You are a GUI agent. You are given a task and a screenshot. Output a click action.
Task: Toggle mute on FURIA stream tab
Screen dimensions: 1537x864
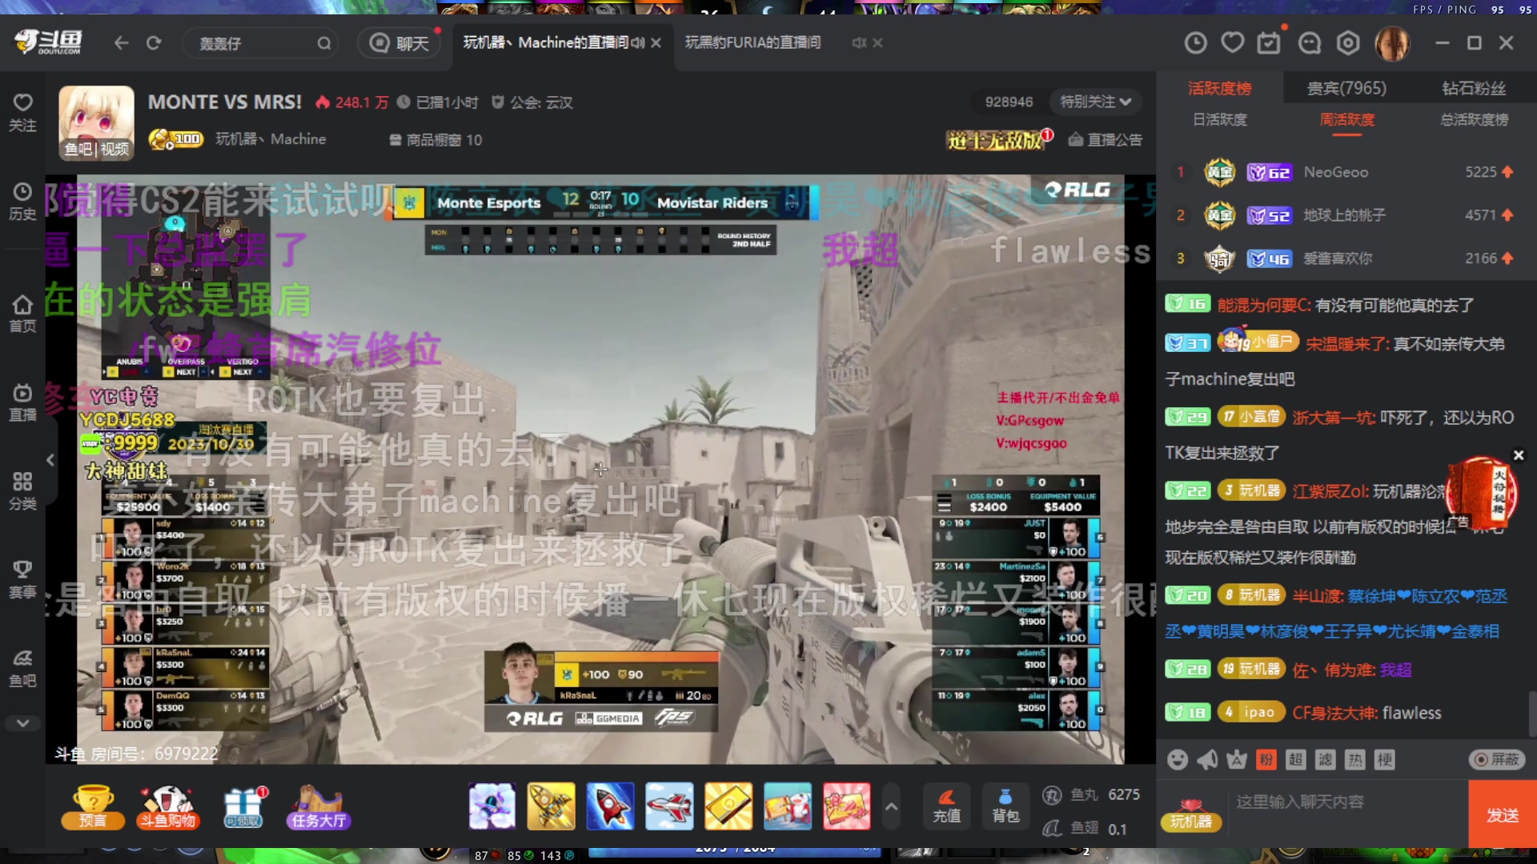[x=859, y=42]
